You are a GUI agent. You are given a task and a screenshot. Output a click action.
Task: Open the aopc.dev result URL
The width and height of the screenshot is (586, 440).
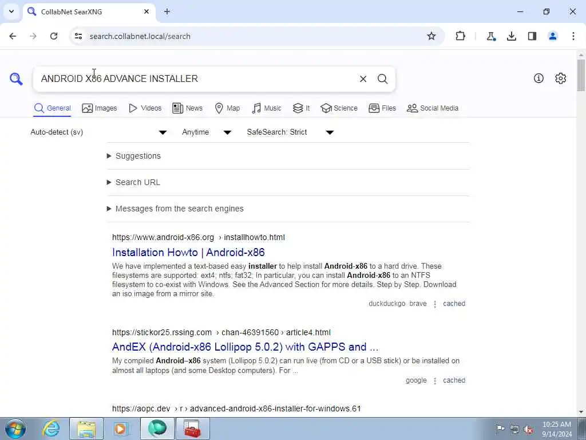pyautogui.click(x=236, y=408)
